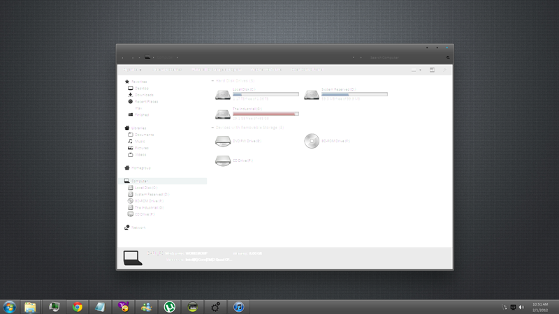Screen dimensions: 559x314
Task: Open Windows Start orb
Action: (9, 307)
